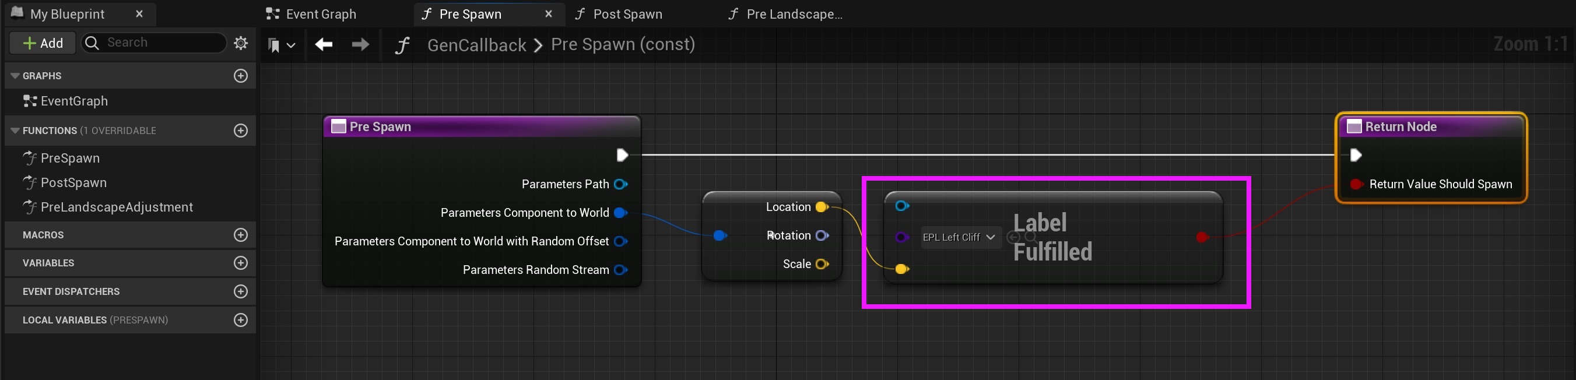Select the Label Fulfilled node

pyautogui.click(x=1052, y=237)
